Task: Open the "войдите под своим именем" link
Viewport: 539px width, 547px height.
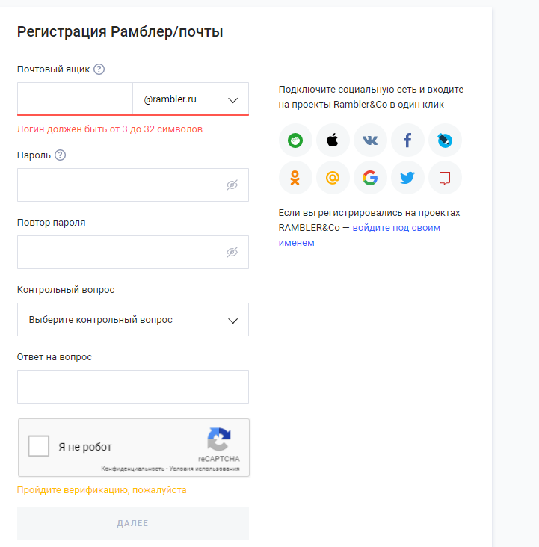Action: (396, 228)
